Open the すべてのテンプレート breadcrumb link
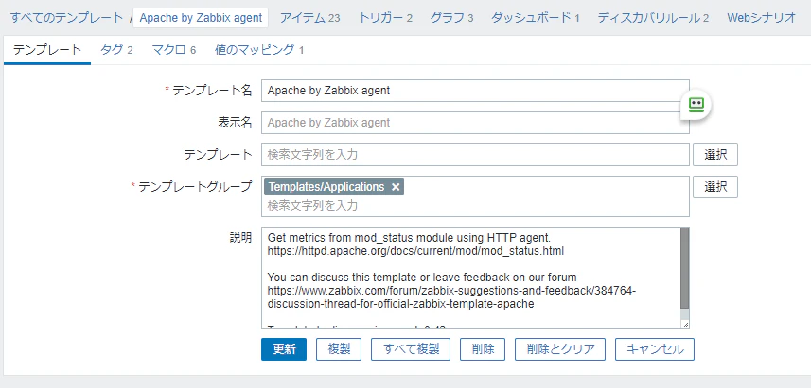 click(67, 18)
